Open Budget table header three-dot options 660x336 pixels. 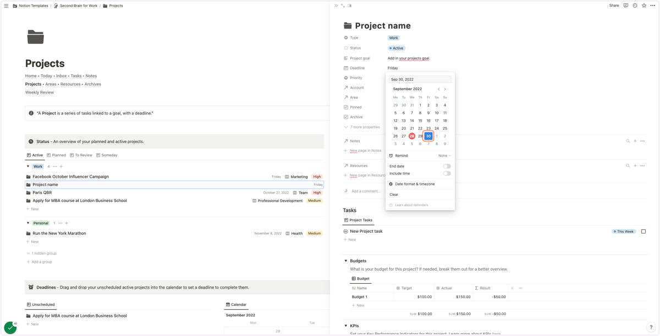[520, 288]
